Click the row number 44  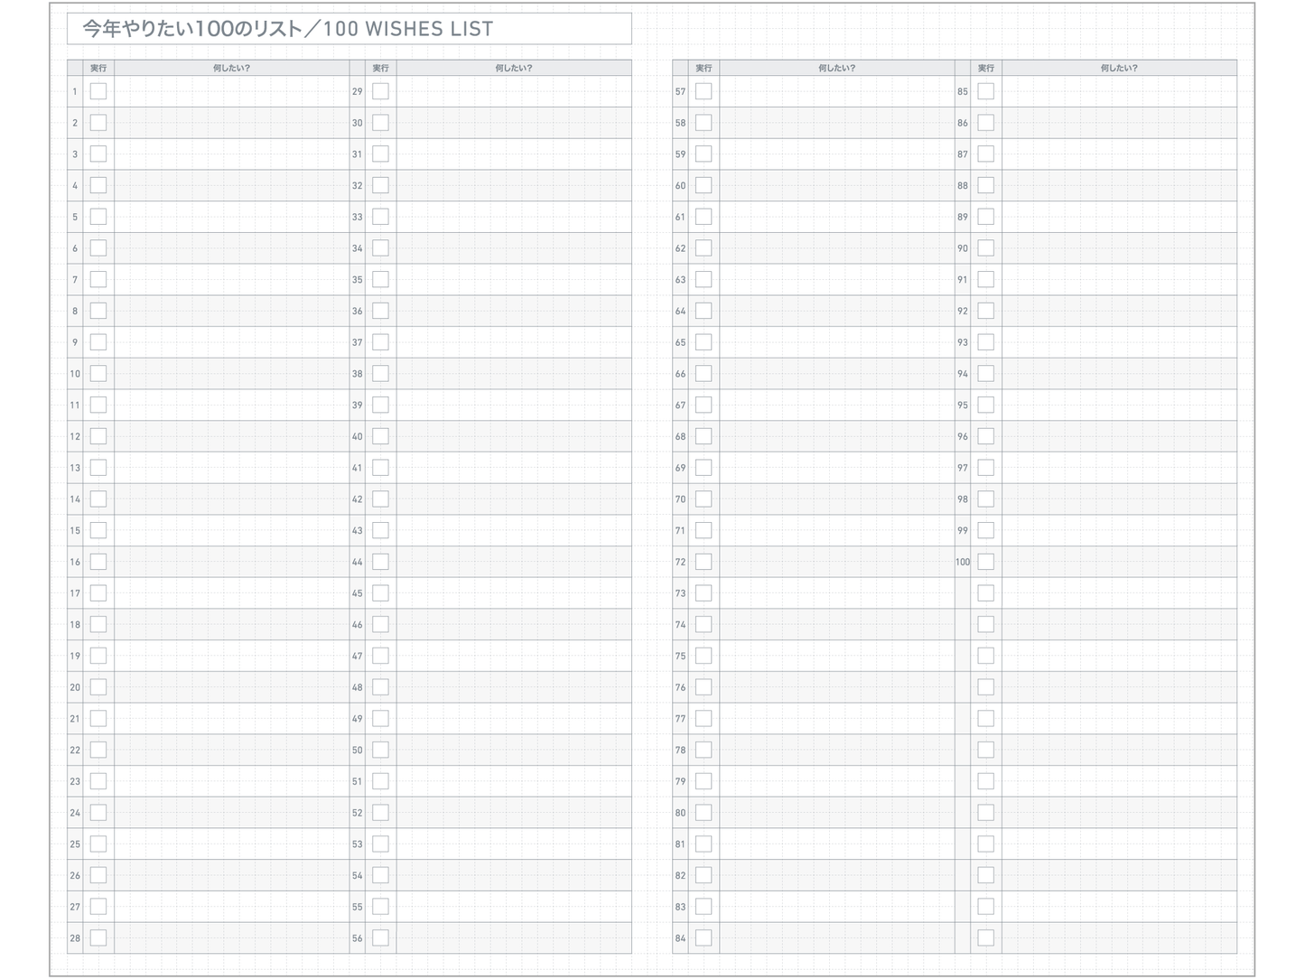pyautogui.click(x=357, y=562)
